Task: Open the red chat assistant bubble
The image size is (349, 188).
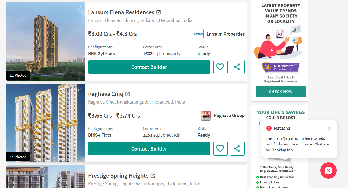Action: tap(328, 170)
